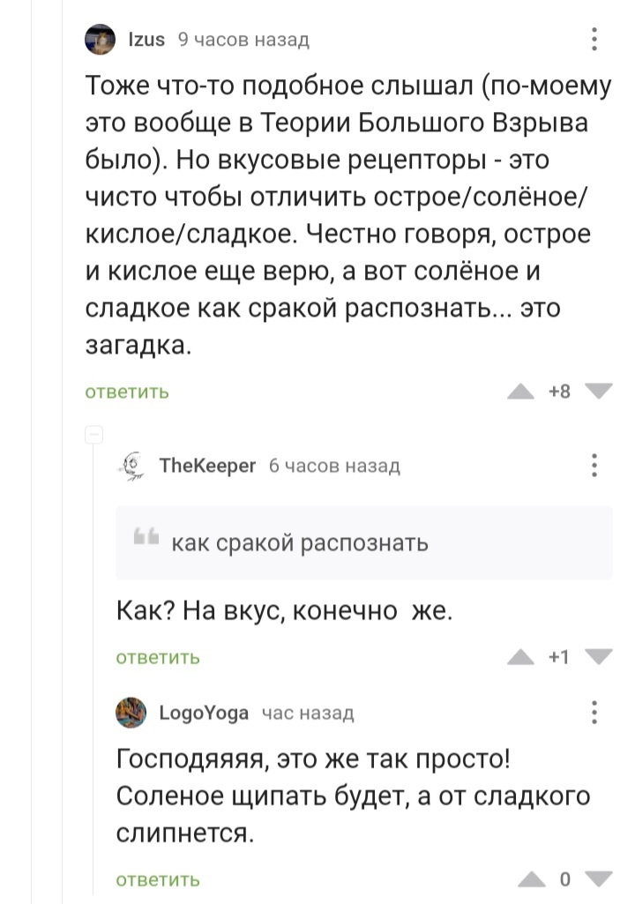Open Izus username profile link

click(147, 40)
